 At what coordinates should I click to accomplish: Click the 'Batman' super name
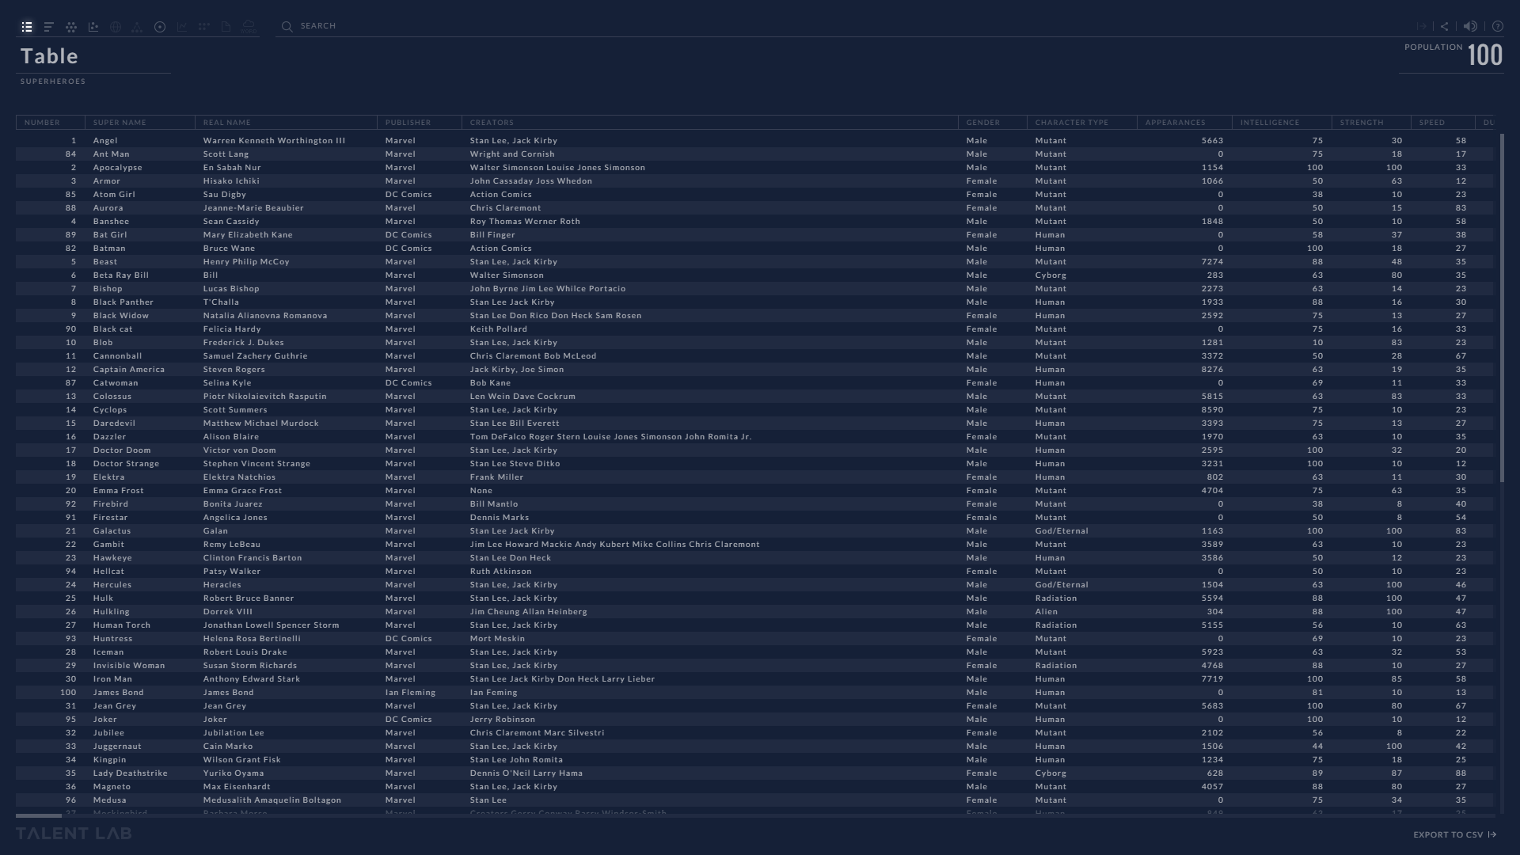(109, 249)
